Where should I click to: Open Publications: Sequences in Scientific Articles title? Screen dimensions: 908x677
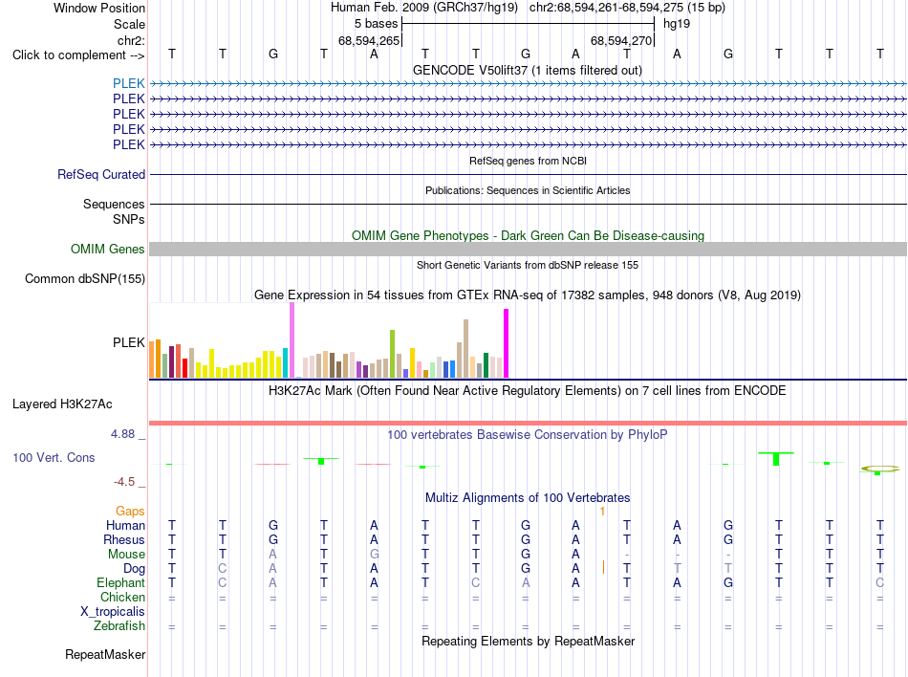(x=528, y=190)
